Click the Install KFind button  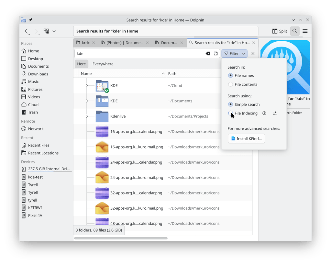(246, 139)
